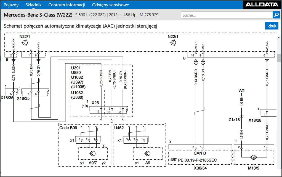Click the 0,13 BNRD wire label
The width and height of the screenshot is (282, 177).
pyautogui.click(x=196, y=77)
